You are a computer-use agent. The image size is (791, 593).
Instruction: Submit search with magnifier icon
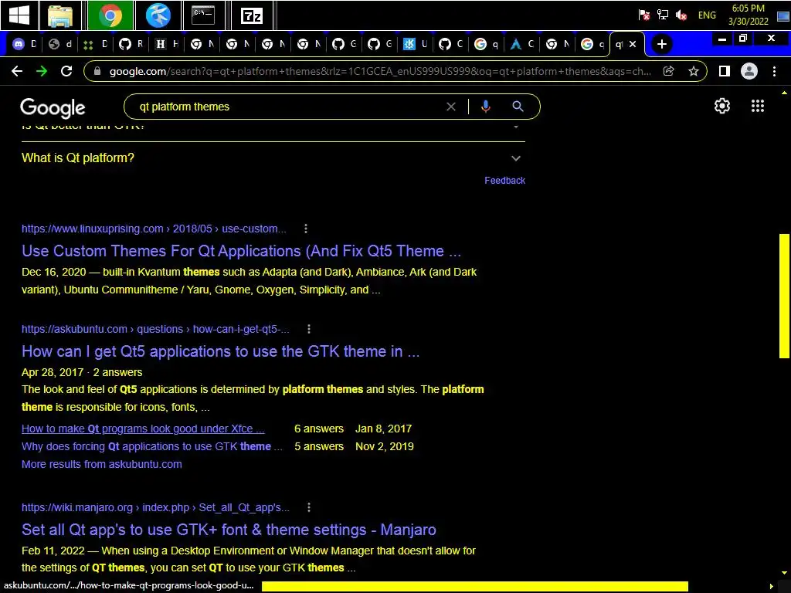tap(518, 107)
